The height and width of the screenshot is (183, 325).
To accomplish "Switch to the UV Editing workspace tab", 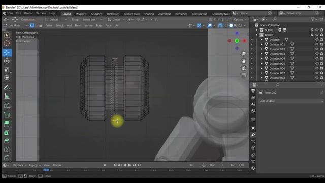I will click(113, 14).
